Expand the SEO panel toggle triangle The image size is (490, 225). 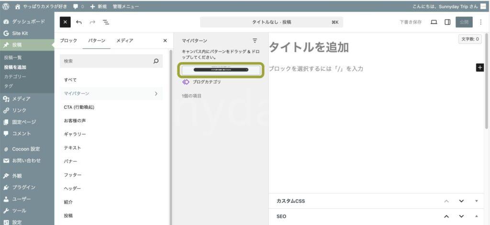pyautogui.click(x=476, y=216)
